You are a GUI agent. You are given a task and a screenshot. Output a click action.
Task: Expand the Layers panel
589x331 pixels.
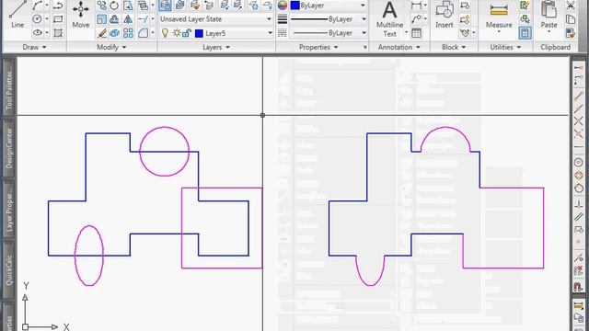216,47
